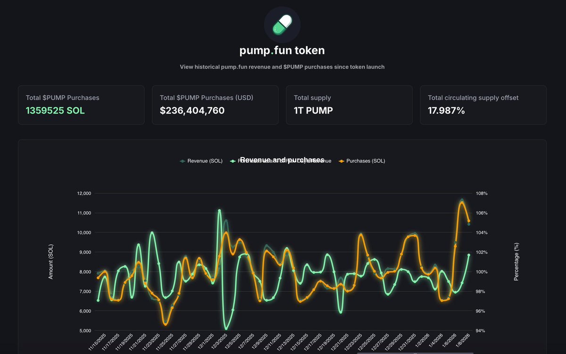
Task: Expand the Total supply card details
Action: 349,105
